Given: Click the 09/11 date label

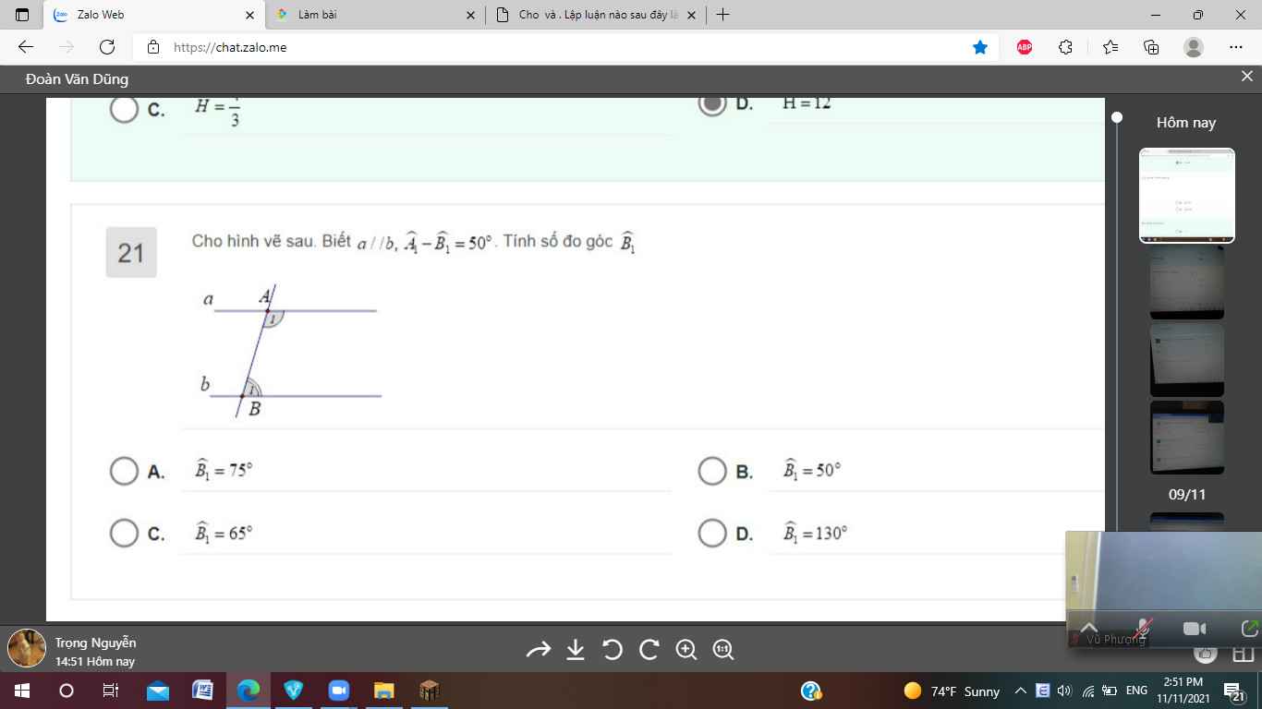Looking at the screenshot, I should [1187, 495].
